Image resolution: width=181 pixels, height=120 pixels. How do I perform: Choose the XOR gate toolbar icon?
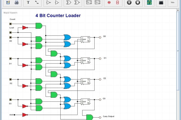pyautogui.click(x=69, y=2)
